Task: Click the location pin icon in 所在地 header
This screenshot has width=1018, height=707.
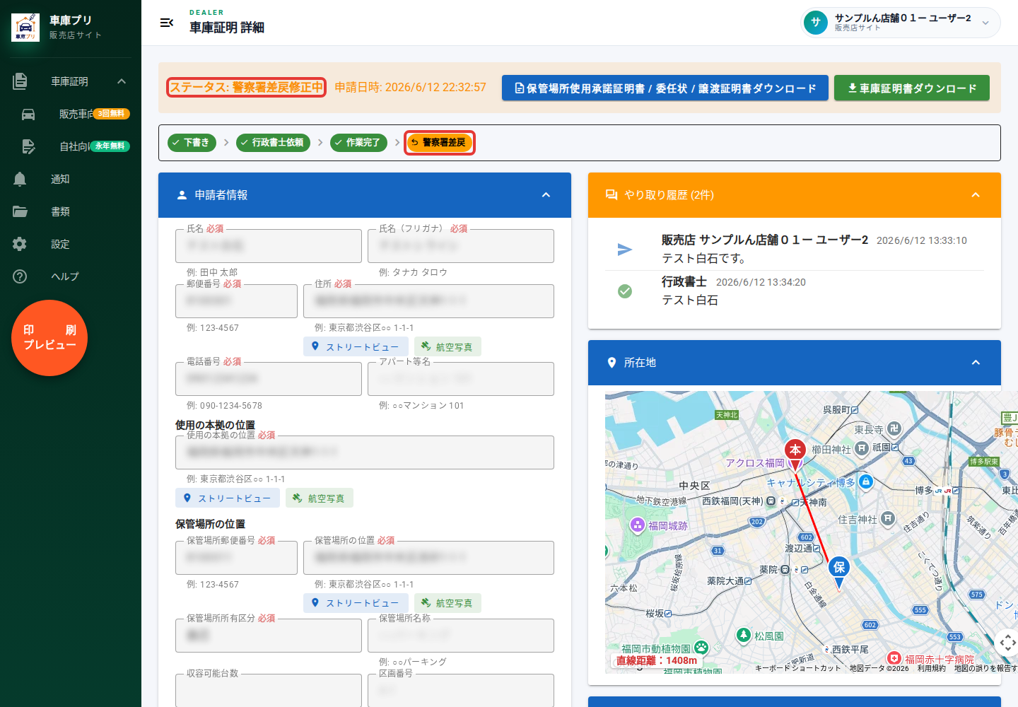Action: pos(612,363)
